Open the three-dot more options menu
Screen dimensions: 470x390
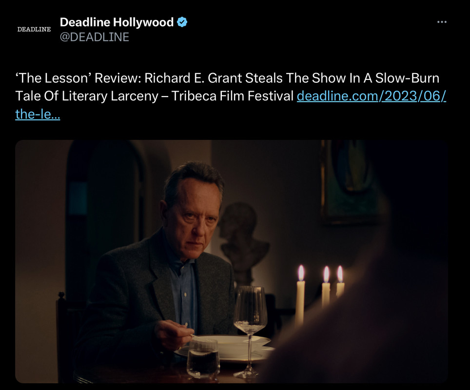click(x=442, y=22)
